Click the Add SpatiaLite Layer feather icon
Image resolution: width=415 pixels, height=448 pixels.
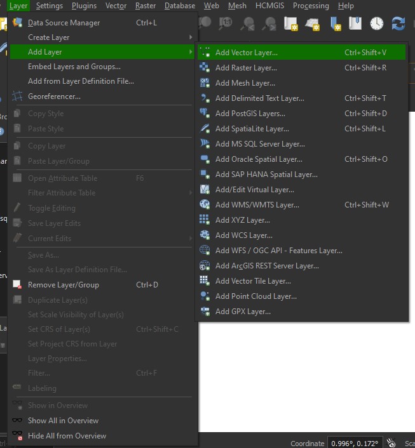pyautogui.click(x=205, y=129)
